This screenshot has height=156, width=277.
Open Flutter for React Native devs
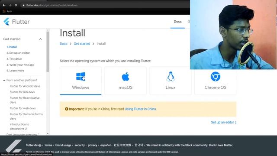[x=25, y=100]
